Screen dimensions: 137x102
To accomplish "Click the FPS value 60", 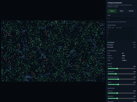I will 123,53.
